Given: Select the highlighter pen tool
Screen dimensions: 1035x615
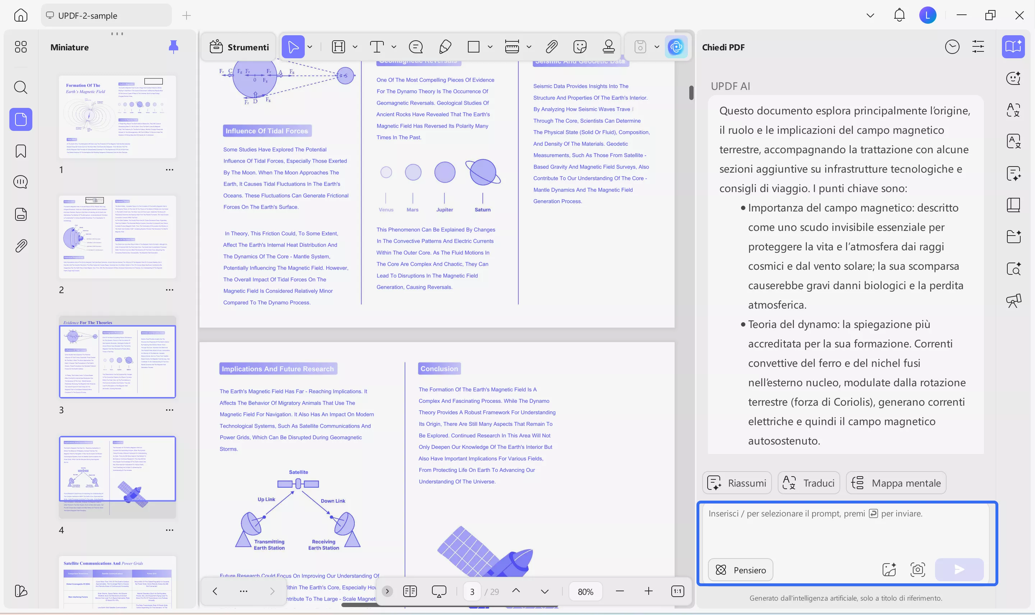Looking at the screenshot, I should pos(445,47).
